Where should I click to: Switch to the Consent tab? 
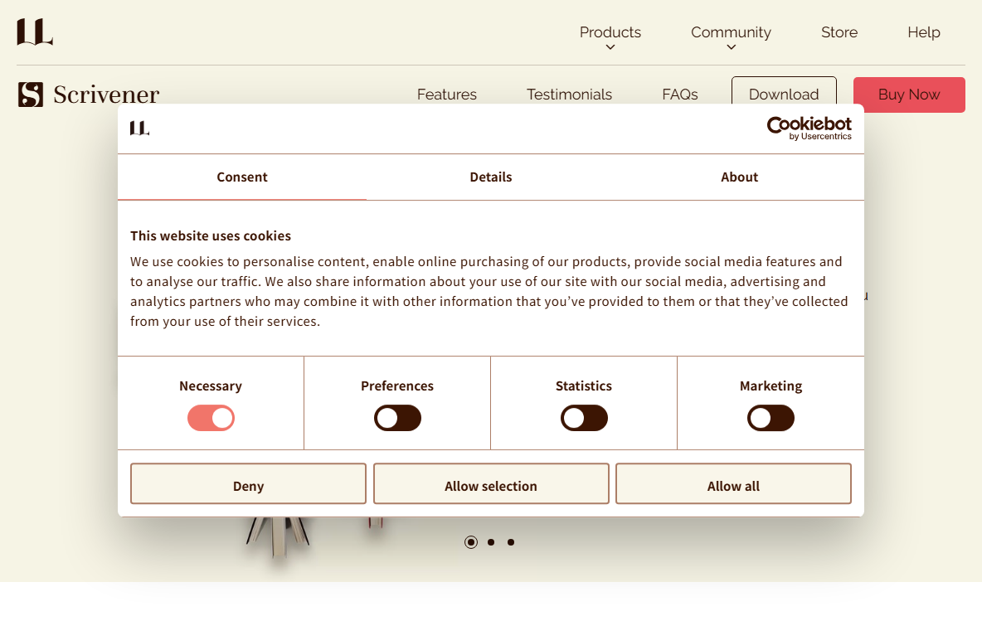[x=241, y=177]
